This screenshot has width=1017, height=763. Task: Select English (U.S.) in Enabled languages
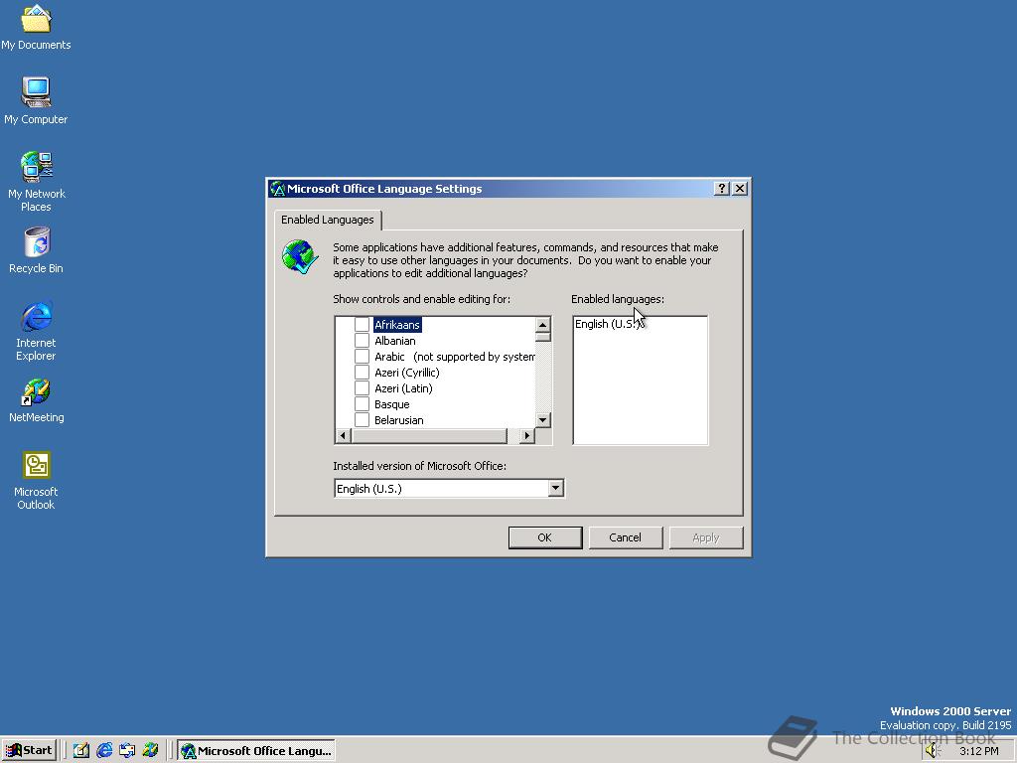pyautogui.click(x=608, y=325)
